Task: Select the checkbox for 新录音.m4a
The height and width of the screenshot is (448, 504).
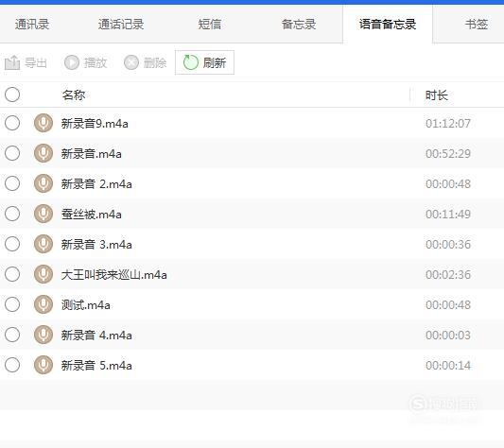Action: [12, 153]
